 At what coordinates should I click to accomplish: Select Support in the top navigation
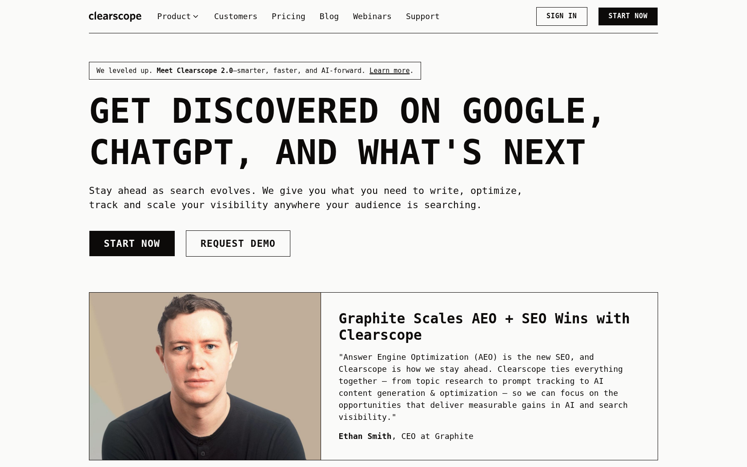[422, 16]
